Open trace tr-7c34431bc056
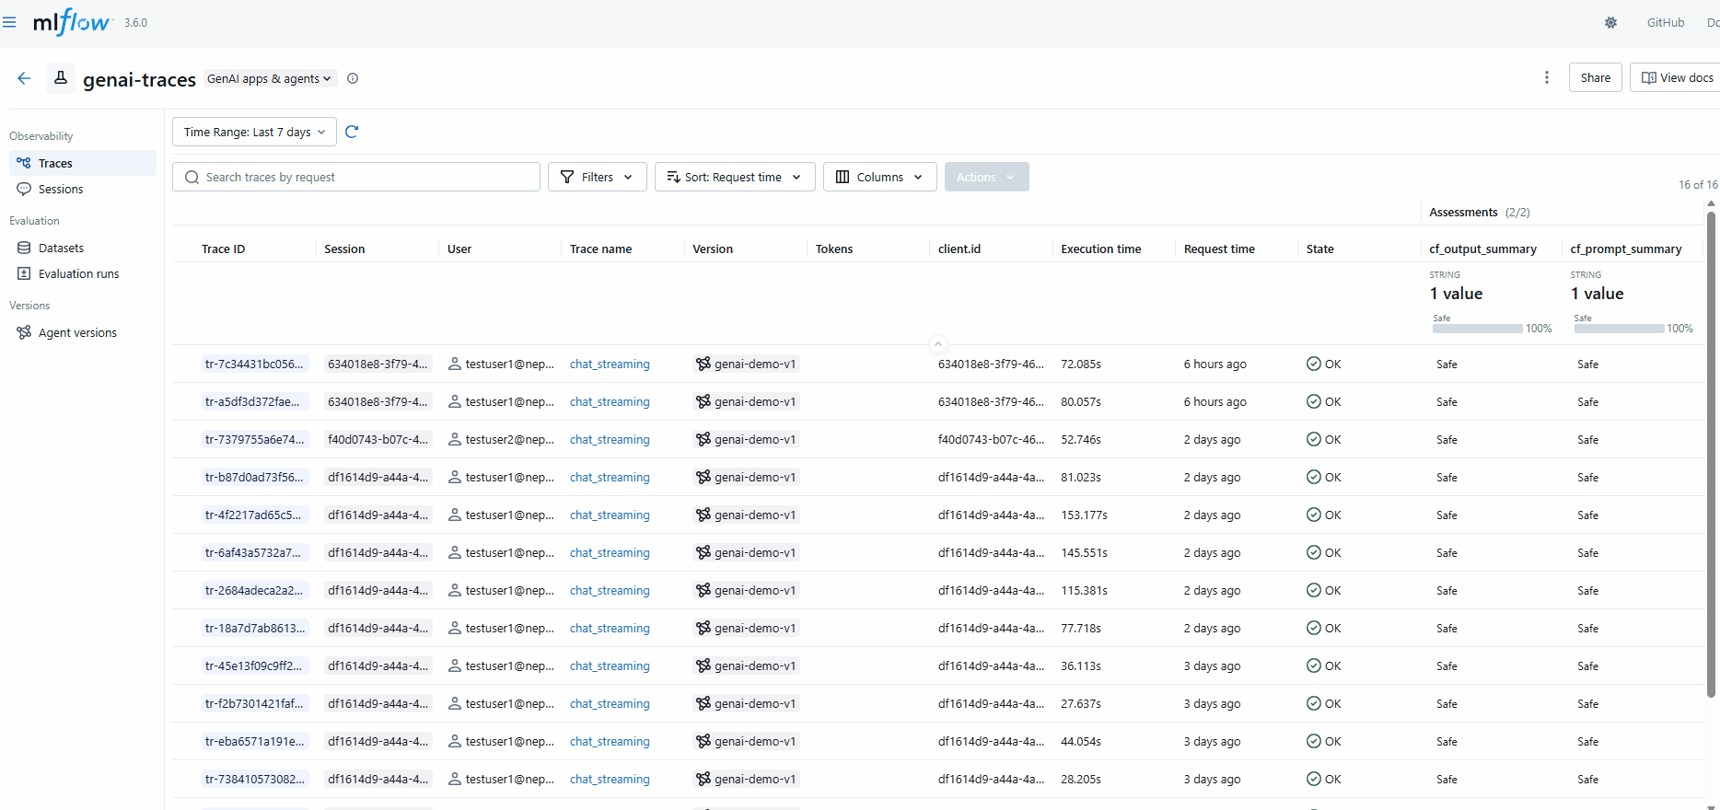 [x=254, y=364]
